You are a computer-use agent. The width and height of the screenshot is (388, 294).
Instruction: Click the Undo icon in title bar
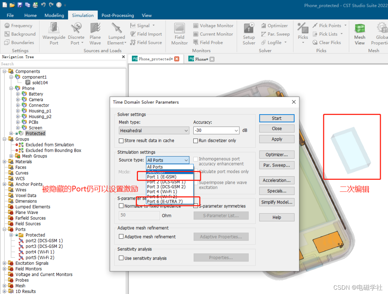[x=43, y=5]
